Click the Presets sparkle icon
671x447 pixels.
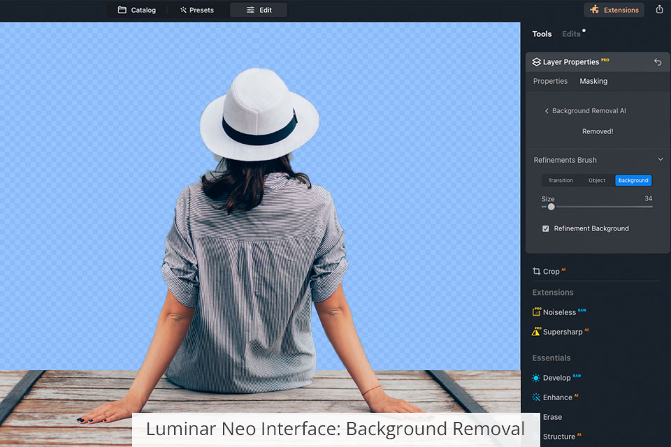point(183,10)
